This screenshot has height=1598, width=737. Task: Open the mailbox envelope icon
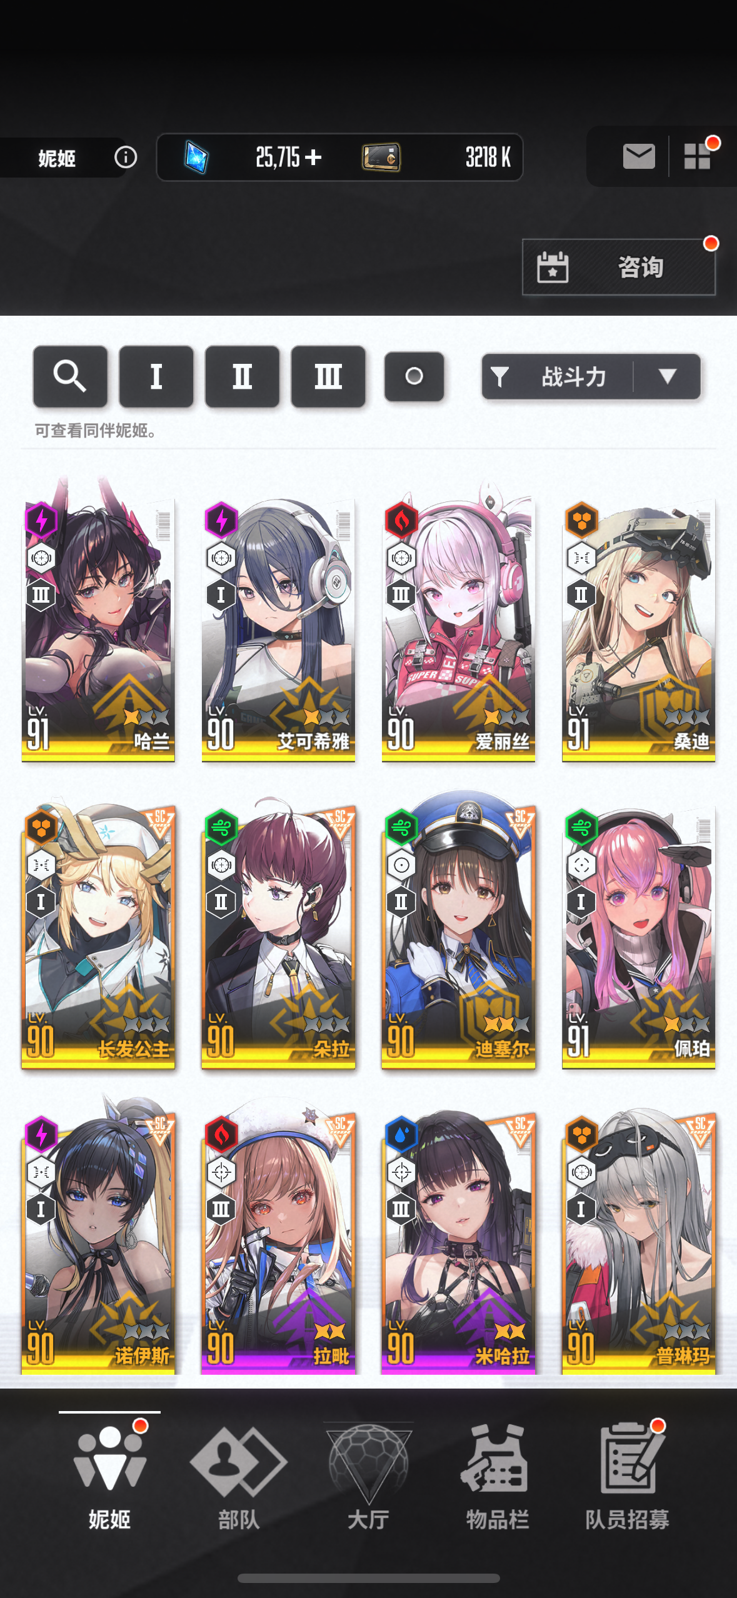[638, 156]
